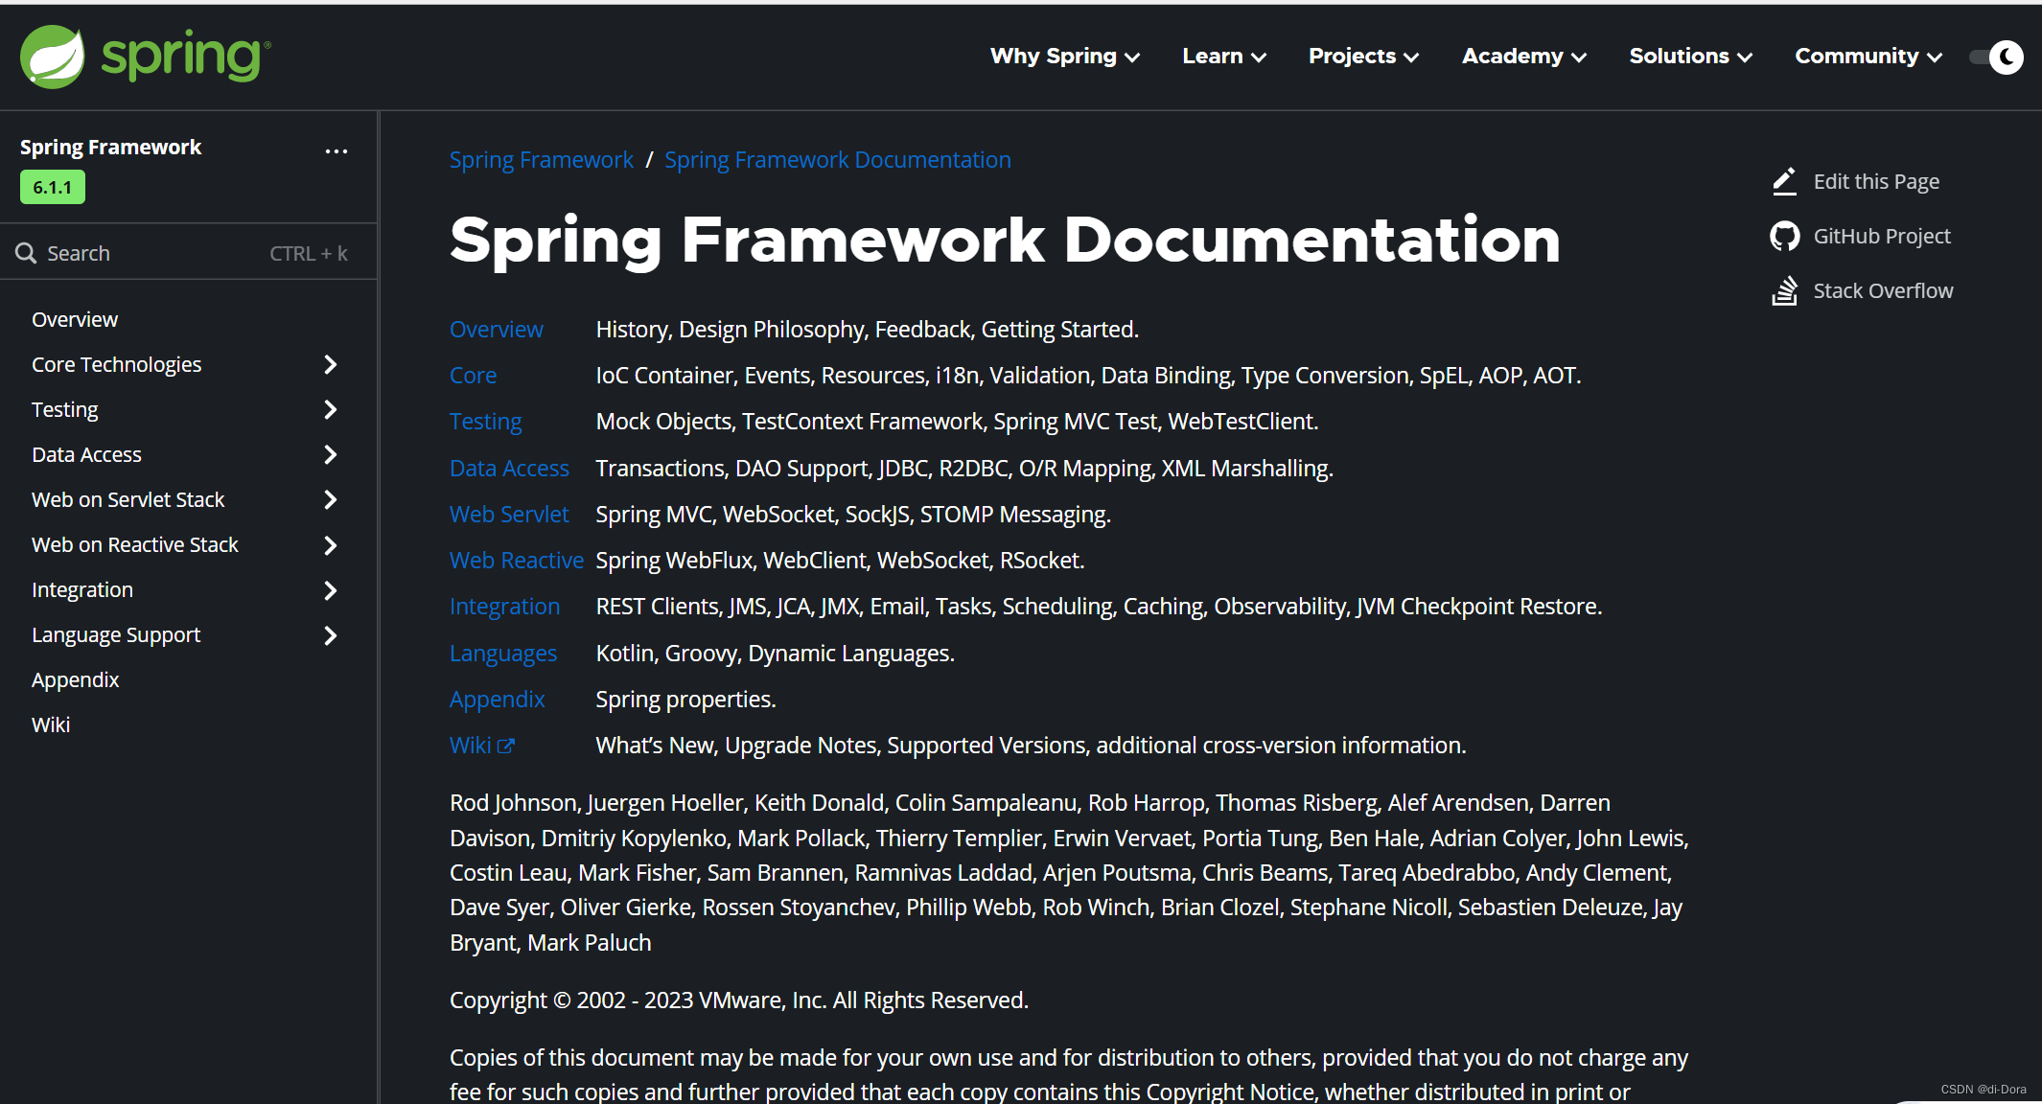Toggle the dark mode moon switch

click(1996, 57)
